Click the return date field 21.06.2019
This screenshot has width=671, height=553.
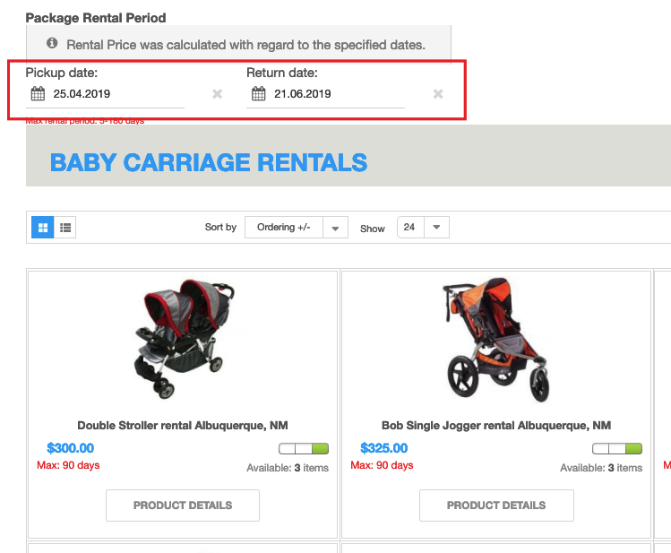[326, 94]
